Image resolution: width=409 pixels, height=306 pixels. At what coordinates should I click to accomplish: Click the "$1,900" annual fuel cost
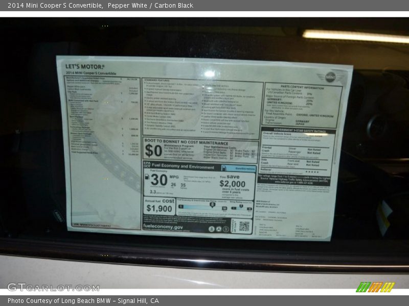tap(159, 209)
